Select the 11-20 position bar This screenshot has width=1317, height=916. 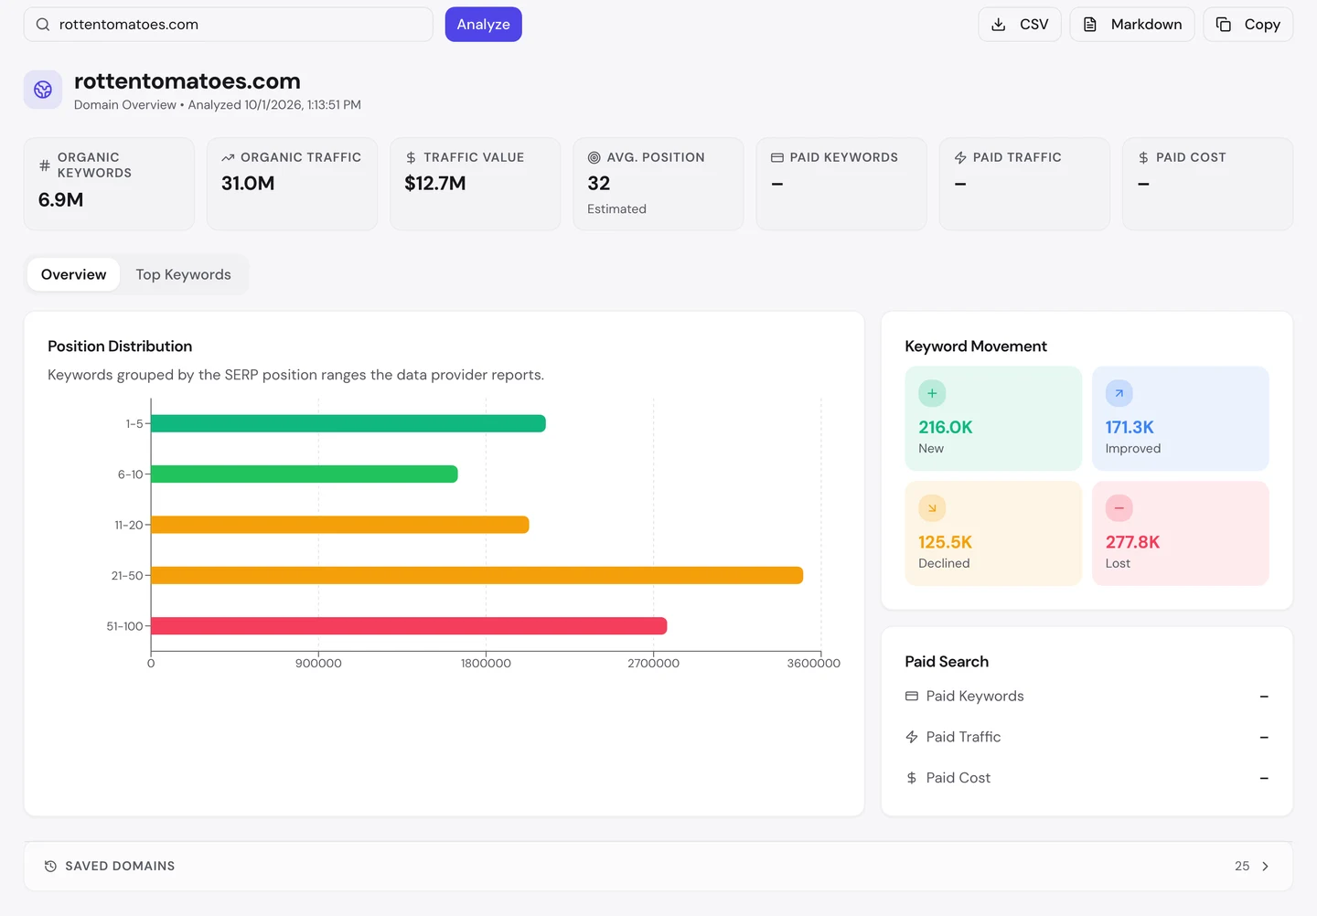click(x=340, y=525)
